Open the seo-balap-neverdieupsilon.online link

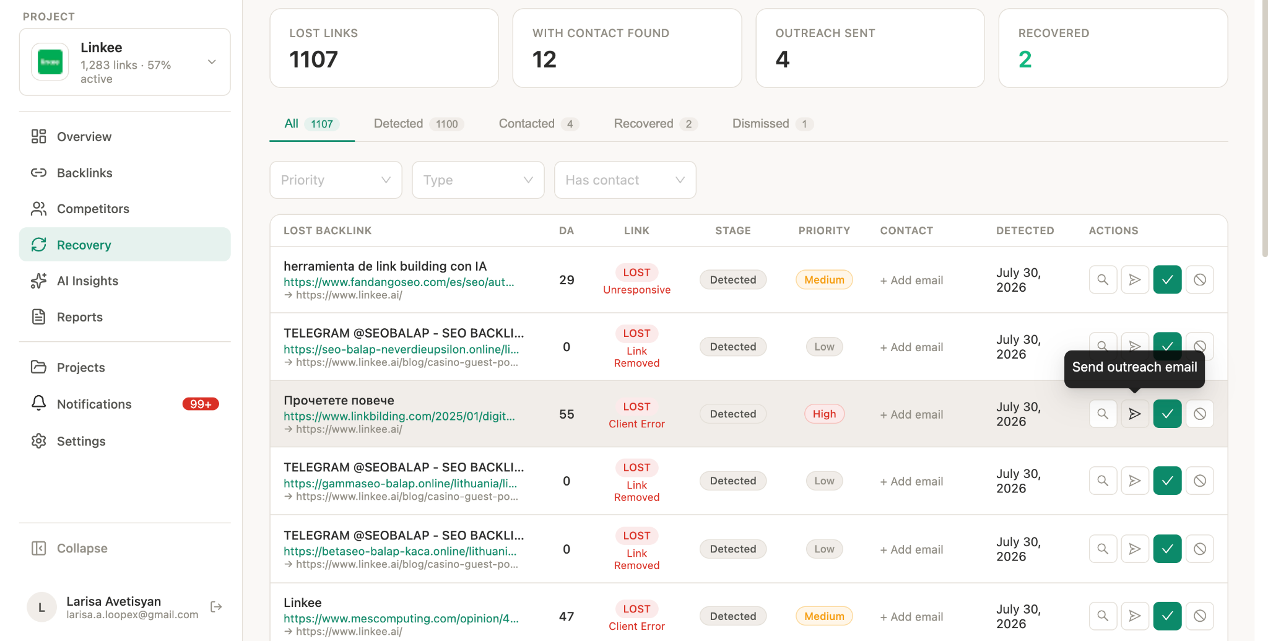401,349
